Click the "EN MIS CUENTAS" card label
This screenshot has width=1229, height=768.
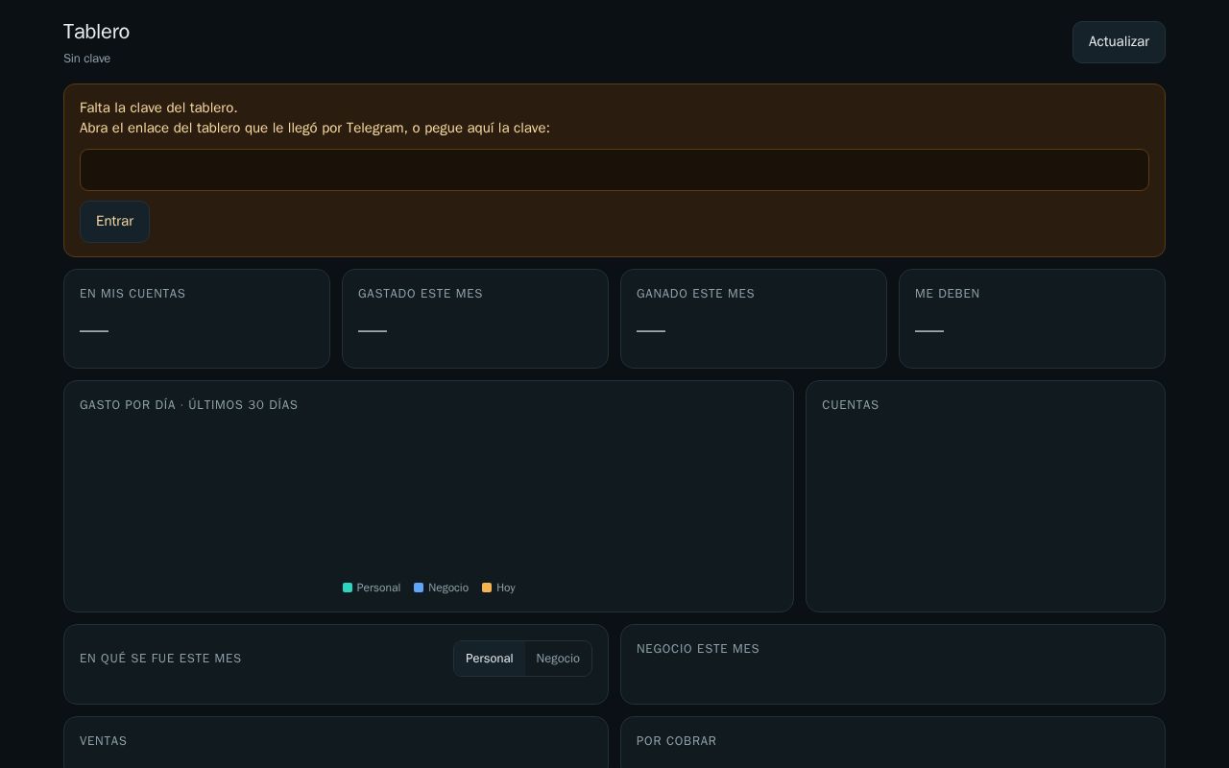[x=133, y=294]
